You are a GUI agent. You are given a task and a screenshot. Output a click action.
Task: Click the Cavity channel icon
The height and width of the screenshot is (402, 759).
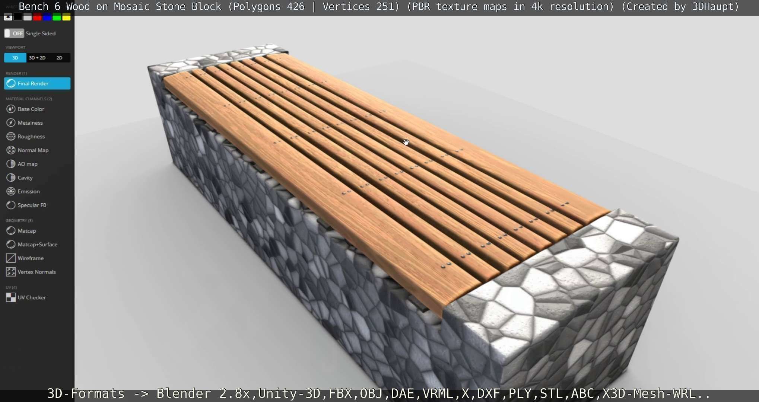click(11, 178)
